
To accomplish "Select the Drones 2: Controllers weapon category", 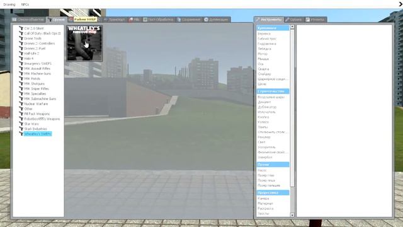I will tap(39, 44).
